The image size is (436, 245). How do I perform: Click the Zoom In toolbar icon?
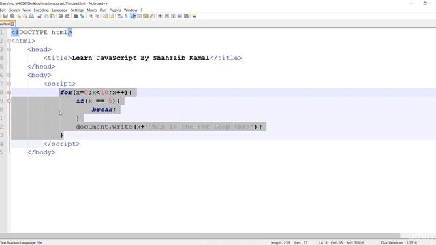[91, 16]
